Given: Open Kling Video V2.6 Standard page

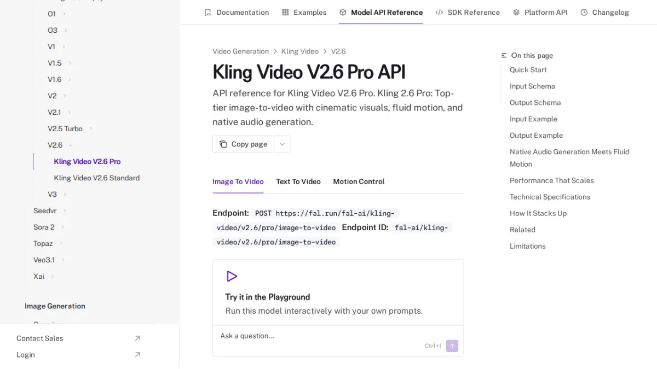Looking at the screenshot, I should tap(96, 178).
